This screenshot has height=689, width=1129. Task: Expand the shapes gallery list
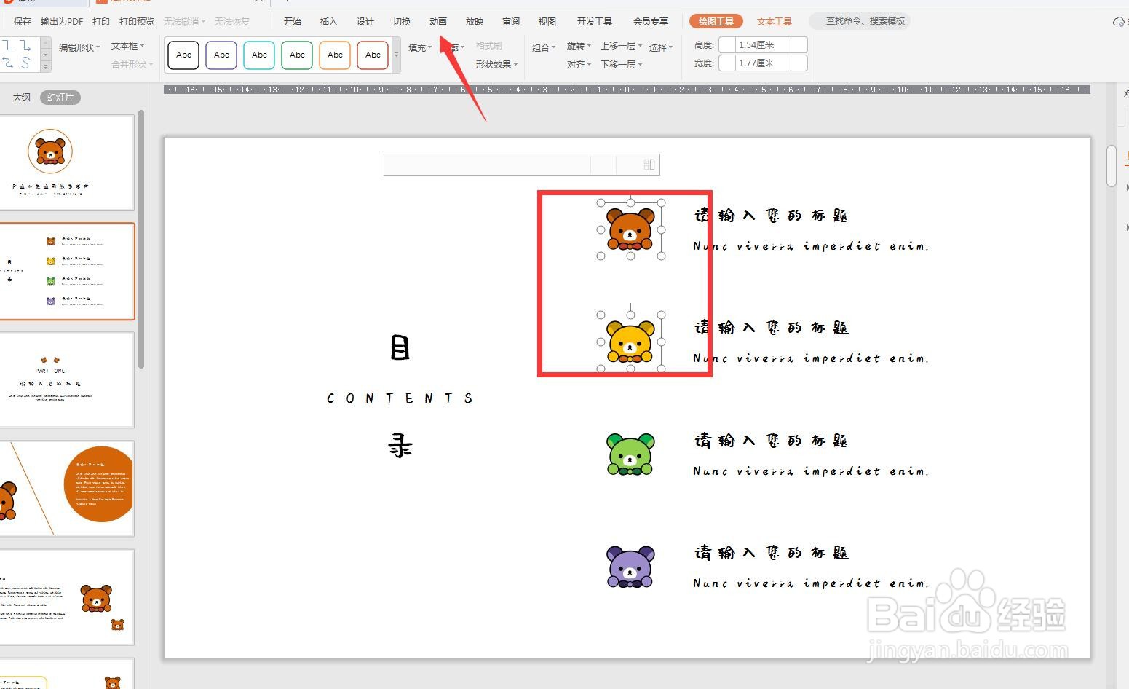(x=45, y=67)
